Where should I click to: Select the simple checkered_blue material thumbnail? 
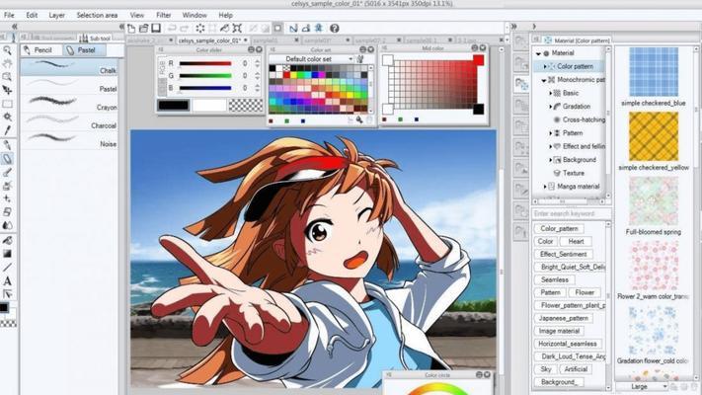tap(654, 72)
